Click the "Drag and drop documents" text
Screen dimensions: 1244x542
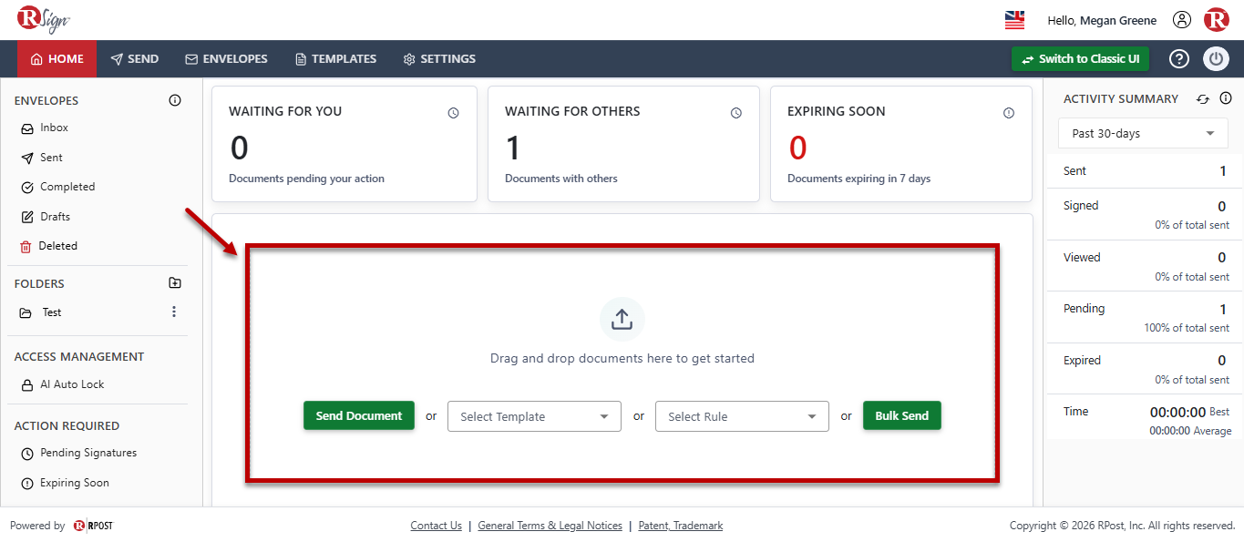coord(622,358)
